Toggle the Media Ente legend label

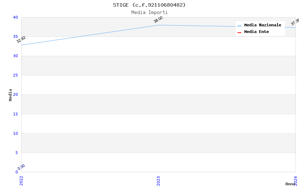[x=256, y=32]
